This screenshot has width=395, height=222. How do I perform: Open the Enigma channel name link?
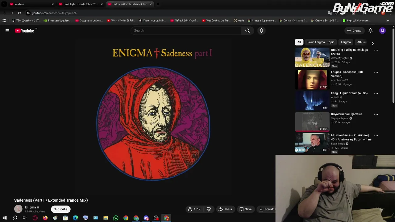point(30,207)
